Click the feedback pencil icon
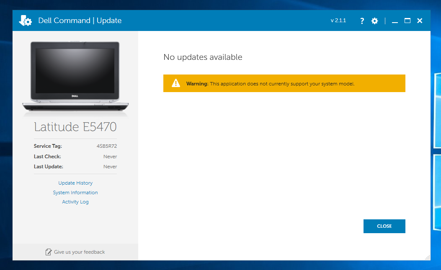 [49, 252]
